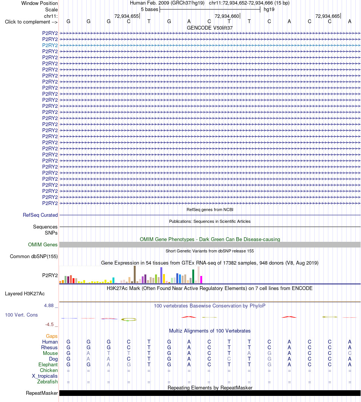
Task: Select the Zebrafish alignment row label
Action: [47, 382]
